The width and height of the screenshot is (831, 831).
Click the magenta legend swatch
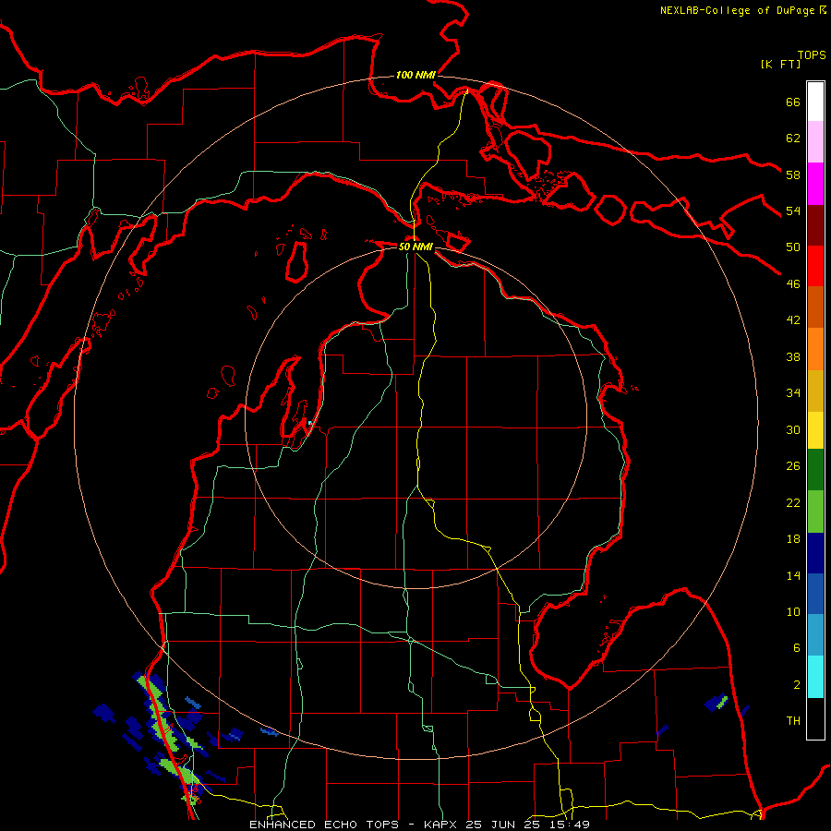coord(815,184)
